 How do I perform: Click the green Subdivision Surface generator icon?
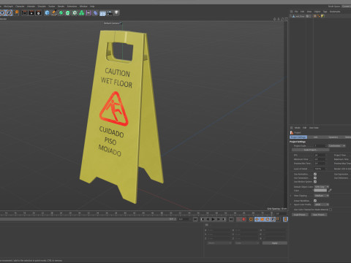[x=61, y=13]
